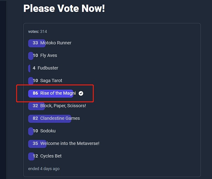Click the 35 vote count bar

37,144
